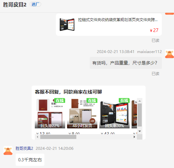Open product title 拉链式文件夹收纳袋 link
This screenshot has width=174, height=168.
(x=118, y=20)
